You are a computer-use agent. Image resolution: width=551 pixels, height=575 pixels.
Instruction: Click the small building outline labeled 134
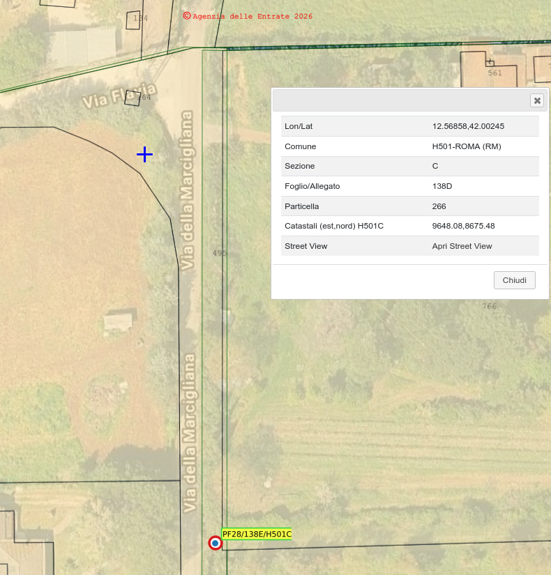[x=134, y=20]
